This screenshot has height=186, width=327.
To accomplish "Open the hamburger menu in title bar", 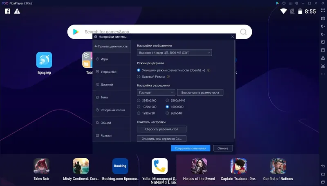I will pos(290,3).
